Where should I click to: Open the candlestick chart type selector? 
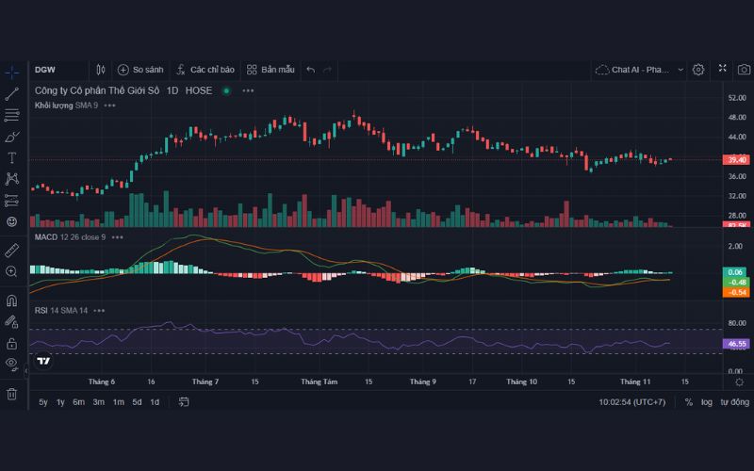[x=101, y=70]
